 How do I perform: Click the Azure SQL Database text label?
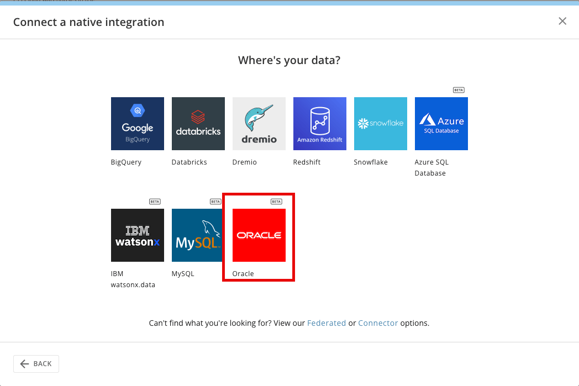click(431, 167)
